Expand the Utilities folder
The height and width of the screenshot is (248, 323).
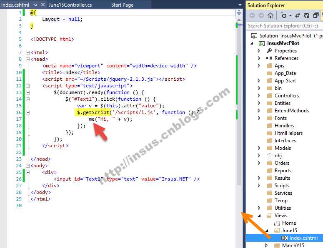tap(259, 208)
